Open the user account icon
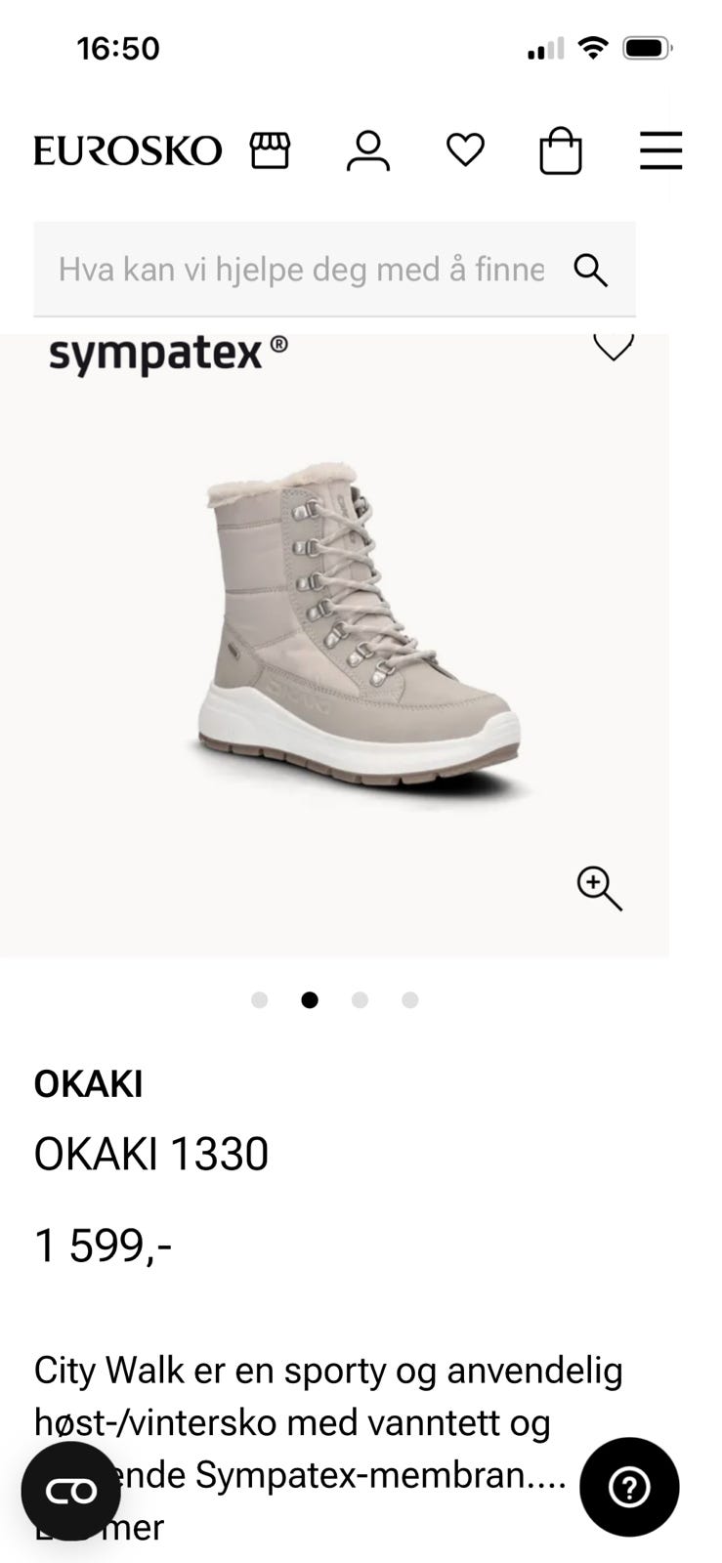 (368, 151)
